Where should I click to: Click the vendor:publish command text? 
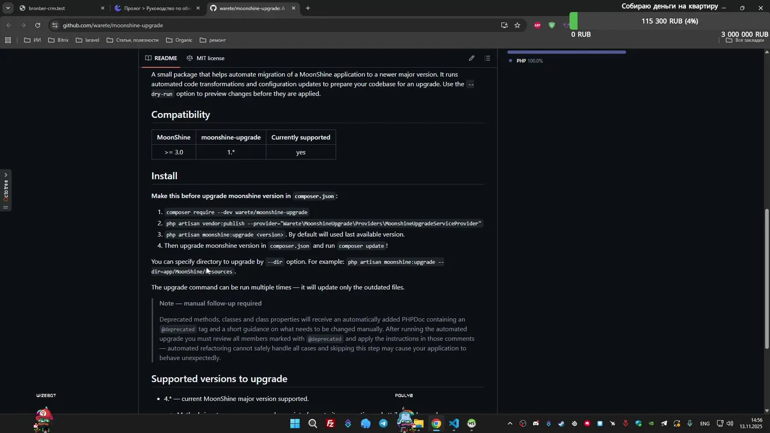point(324,224)
